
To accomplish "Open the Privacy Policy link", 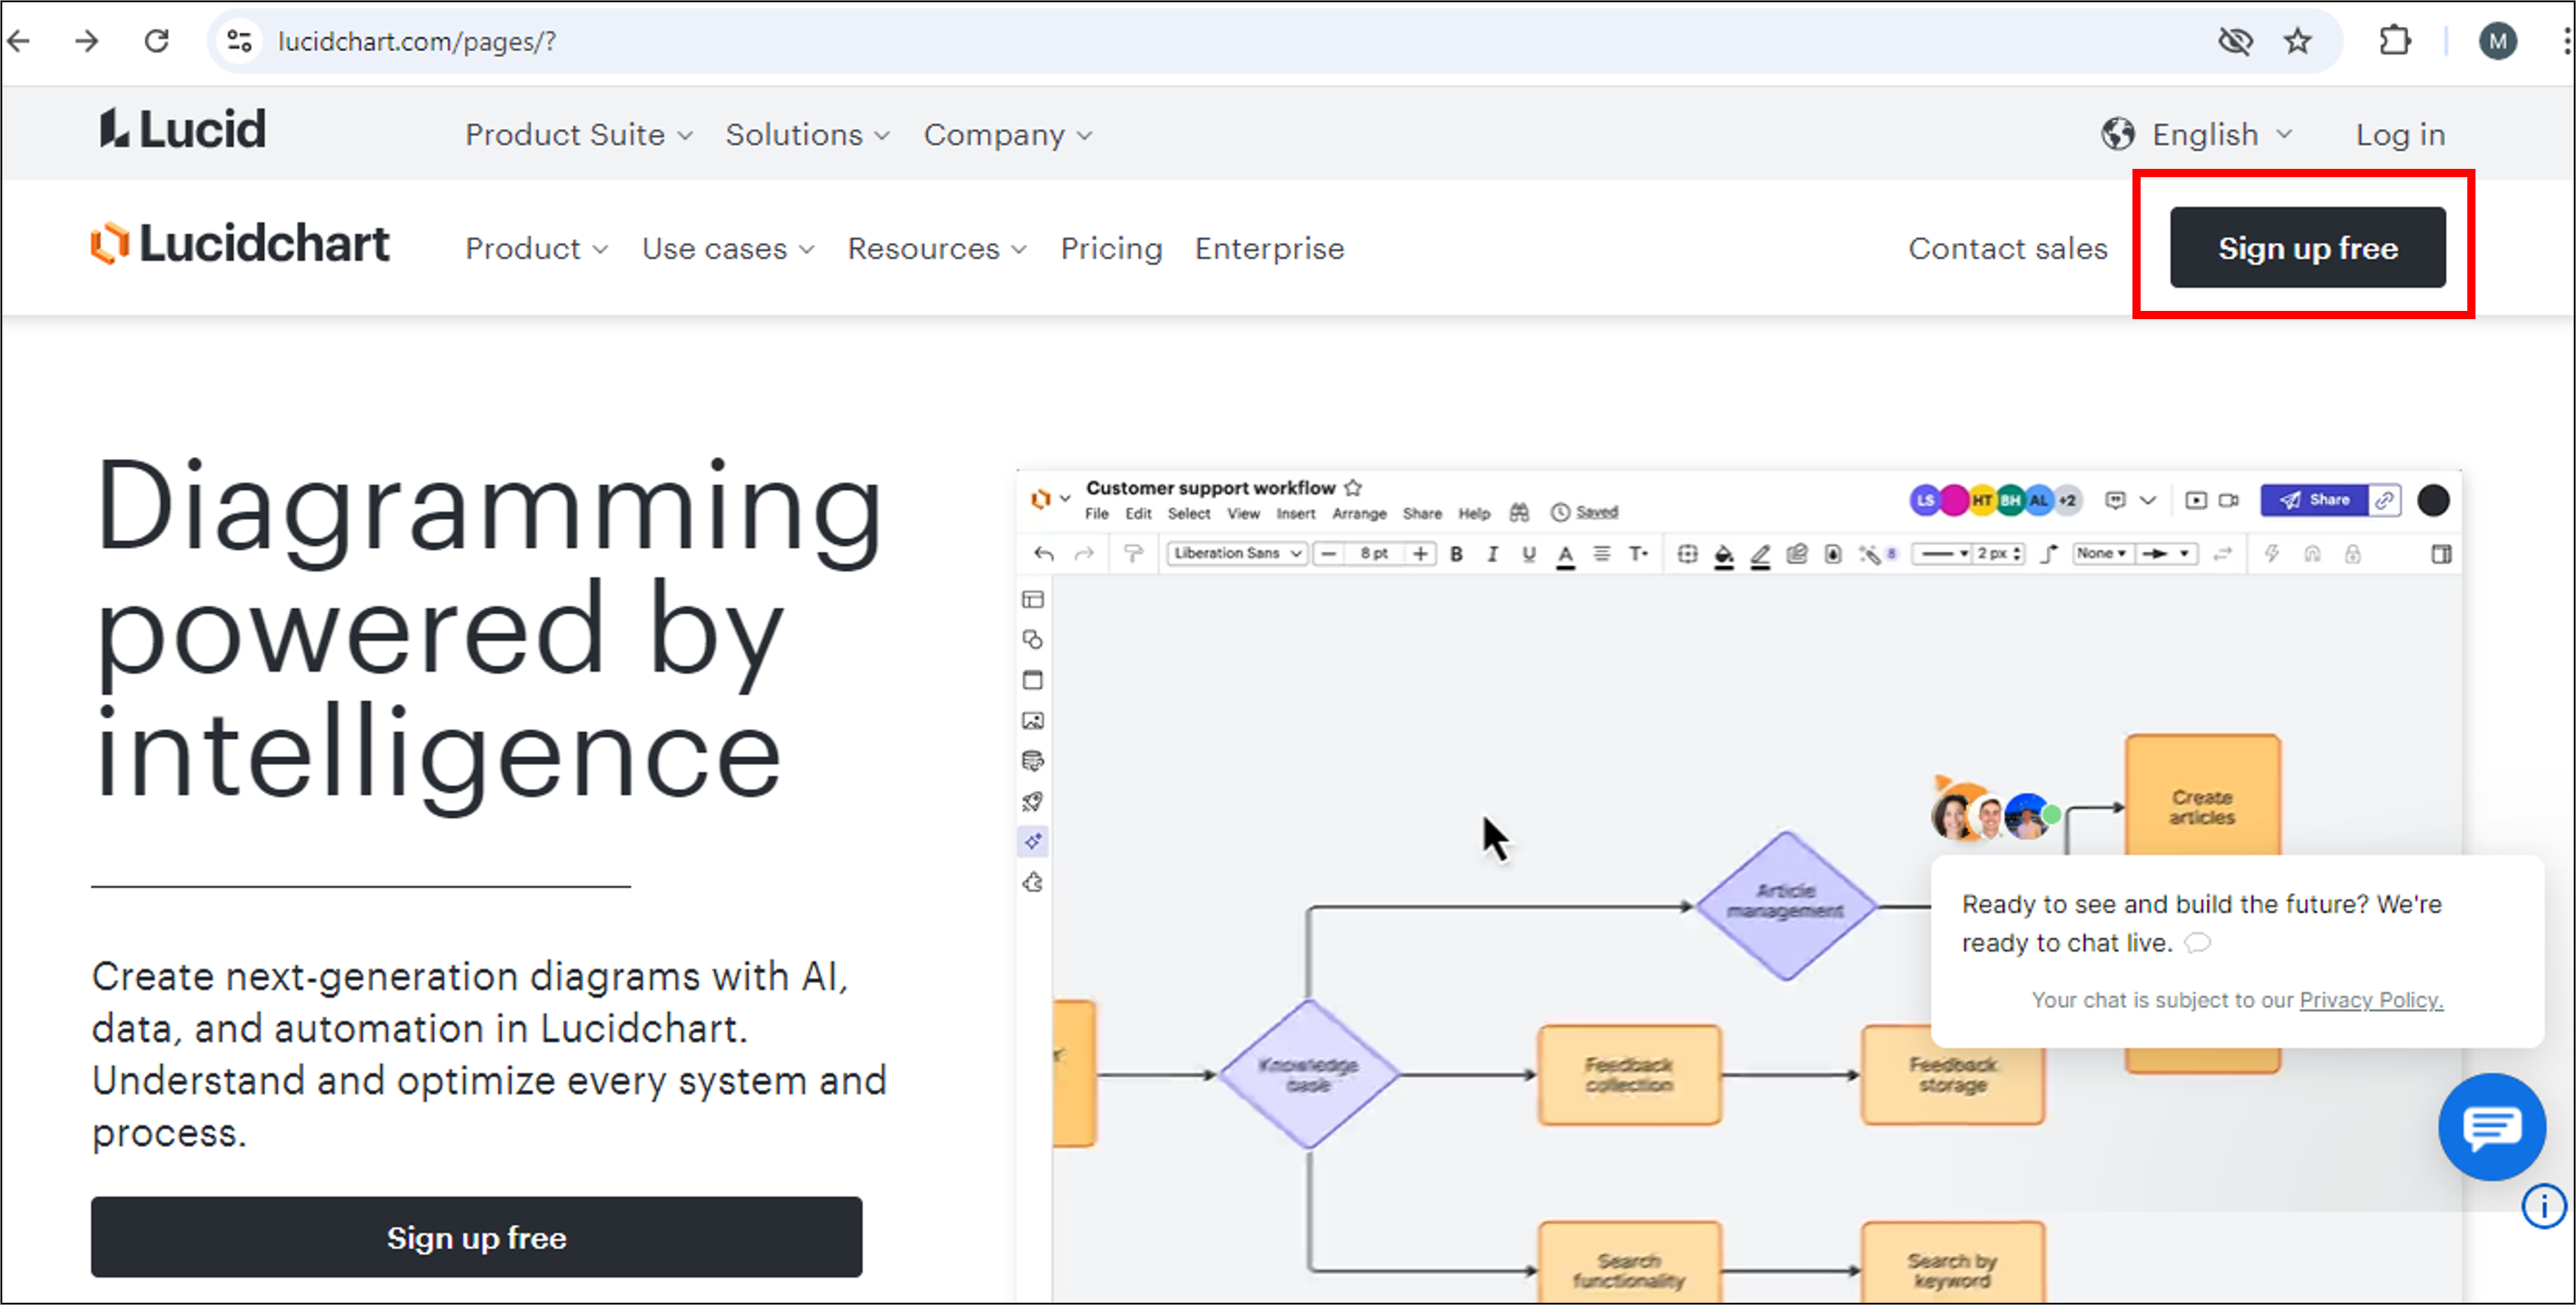I will coord(2370,1000).
